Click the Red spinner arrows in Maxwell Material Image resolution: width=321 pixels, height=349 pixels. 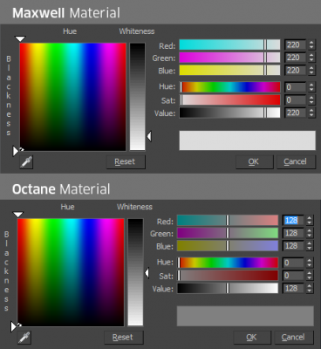pos(311,44)
